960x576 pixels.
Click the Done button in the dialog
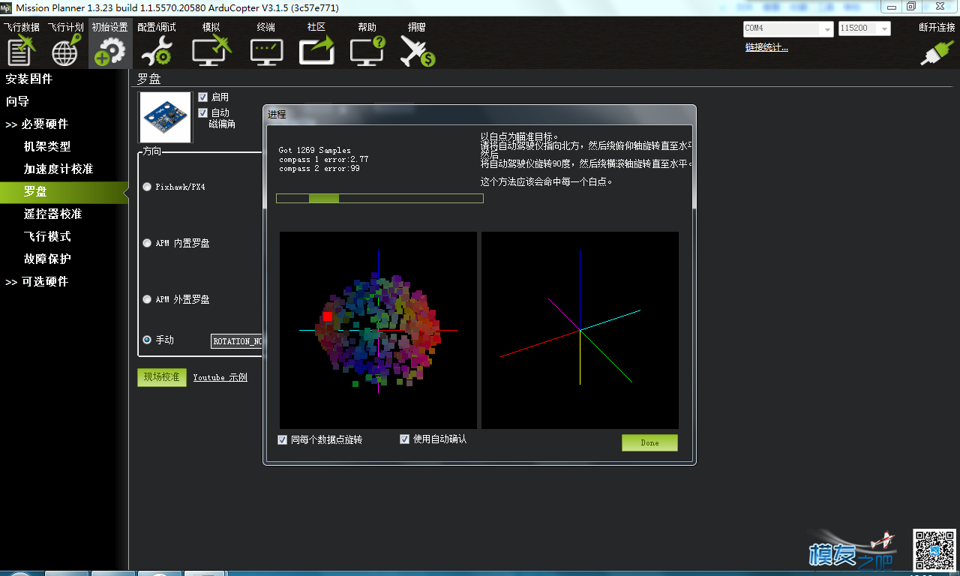[x=649, y=442]
